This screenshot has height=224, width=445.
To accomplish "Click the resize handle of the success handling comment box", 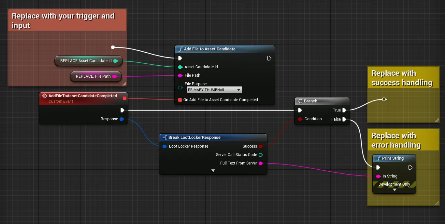I will coord(437,120).
